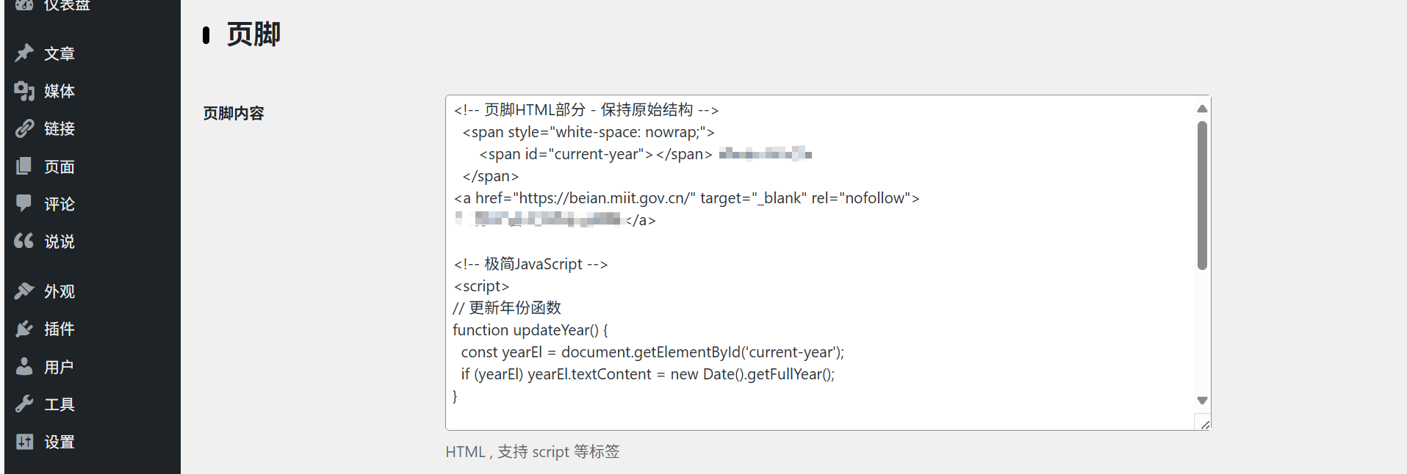Viewport: 1407px width, 474px height.
Task: Click the textarea scroll down arrow
Action: click(1202, 401)
